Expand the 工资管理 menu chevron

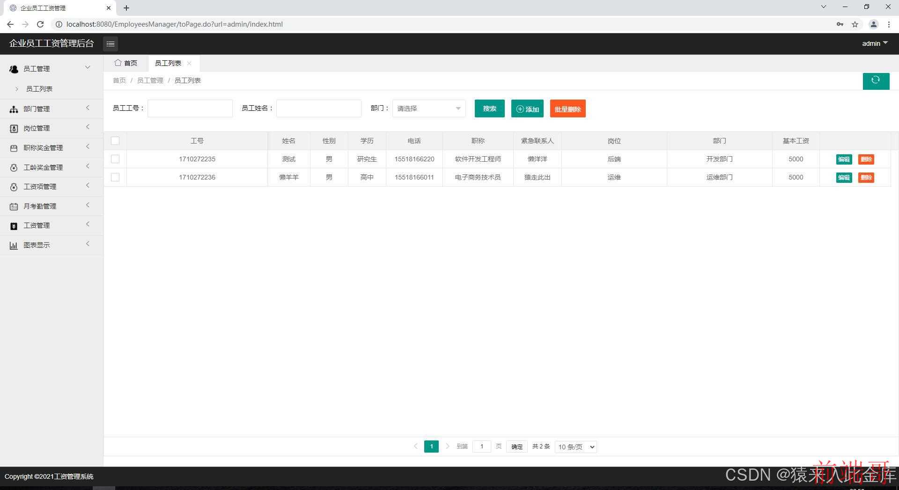88,224
